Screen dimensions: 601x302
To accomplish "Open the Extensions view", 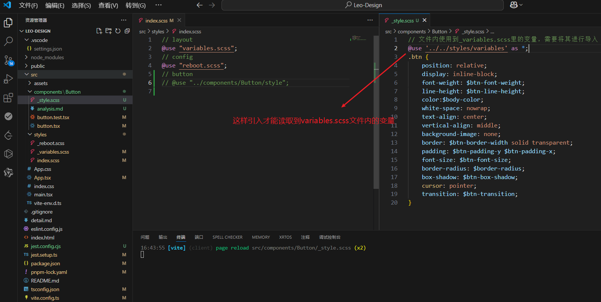I will [x=8, y=98].
